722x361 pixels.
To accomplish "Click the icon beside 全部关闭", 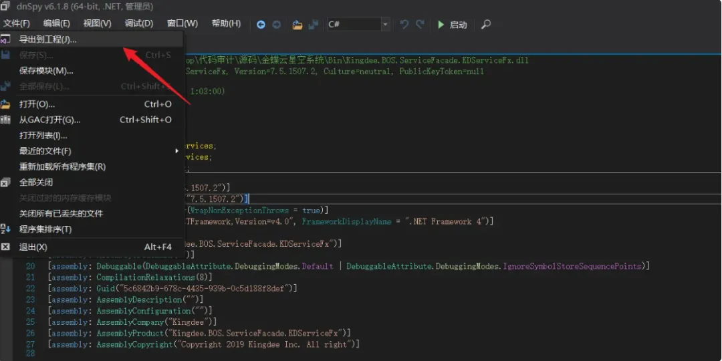I will (5, 183).
